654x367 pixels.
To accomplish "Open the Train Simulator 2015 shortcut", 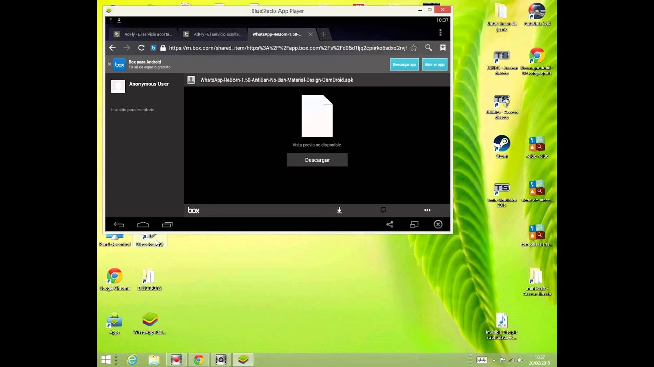I will click(x=502, y=195).
